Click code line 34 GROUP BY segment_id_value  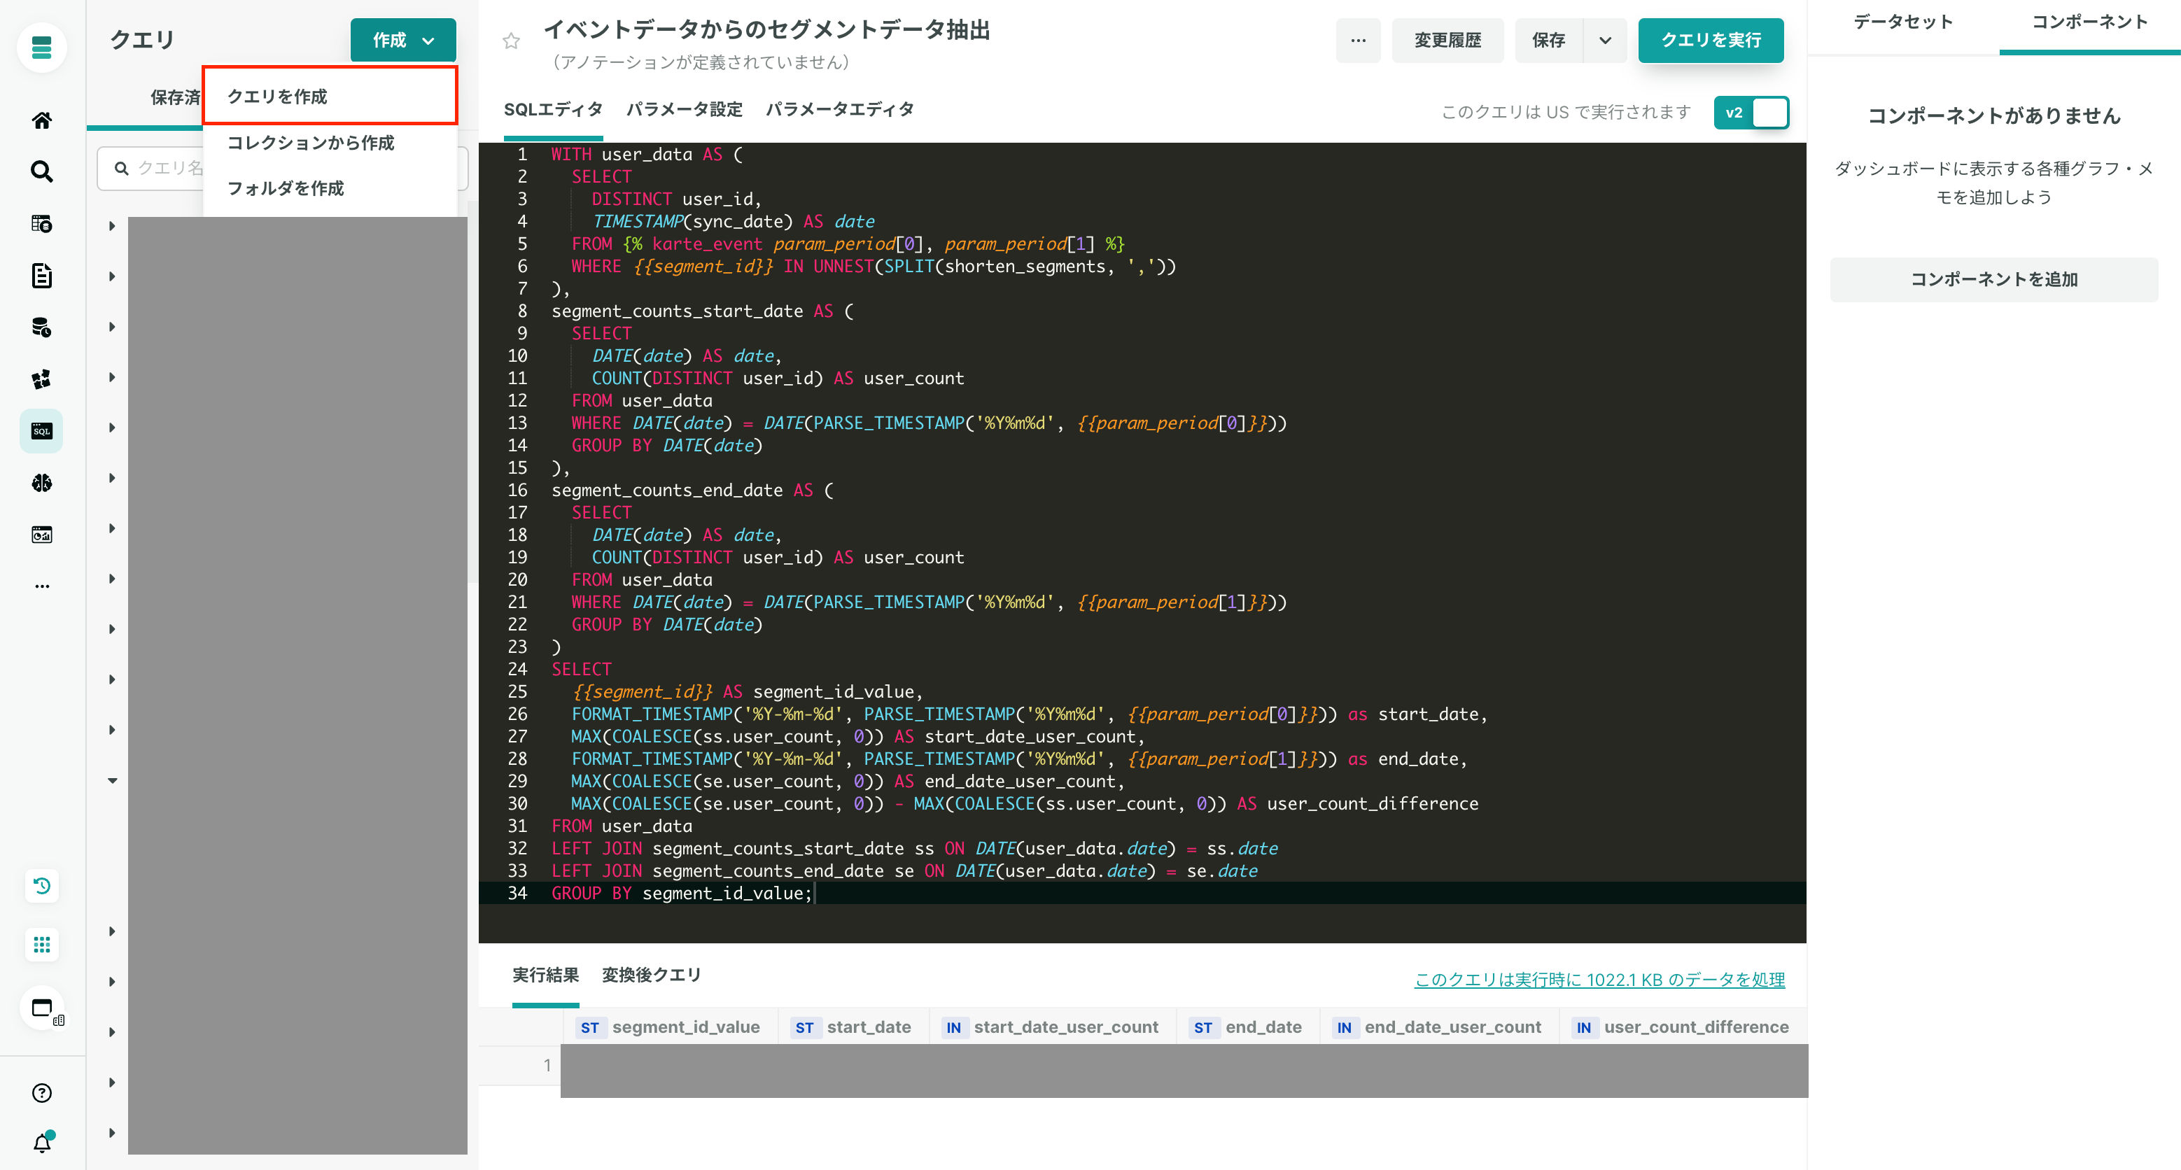pos(682,893)
